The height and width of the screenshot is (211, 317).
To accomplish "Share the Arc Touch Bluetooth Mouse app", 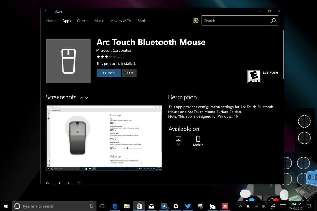I will (x=129, y=73).
